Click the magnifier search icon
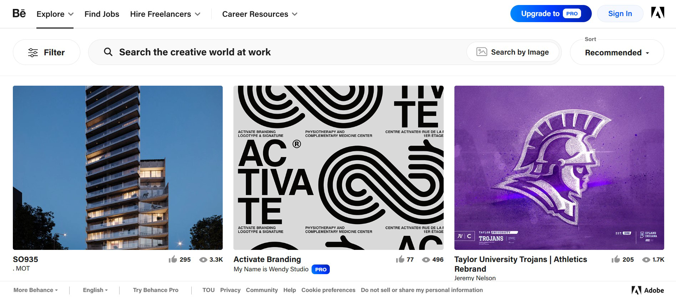The height and width of the screenshot is (297, 676). [x=108, y=52]
